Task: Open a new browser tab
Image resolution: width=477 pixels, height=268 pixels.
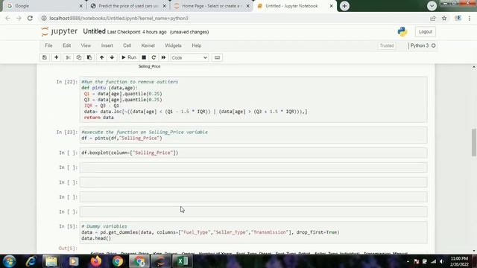Action: pyautogui.click(x=344, y=6)
